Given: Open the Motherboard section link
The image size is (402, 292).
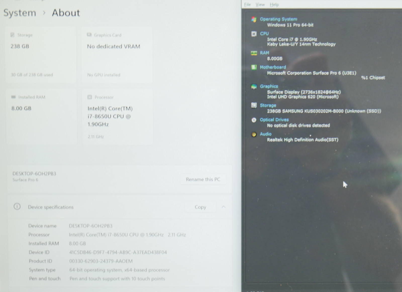Looking at the screenshot, I should 273,67.
